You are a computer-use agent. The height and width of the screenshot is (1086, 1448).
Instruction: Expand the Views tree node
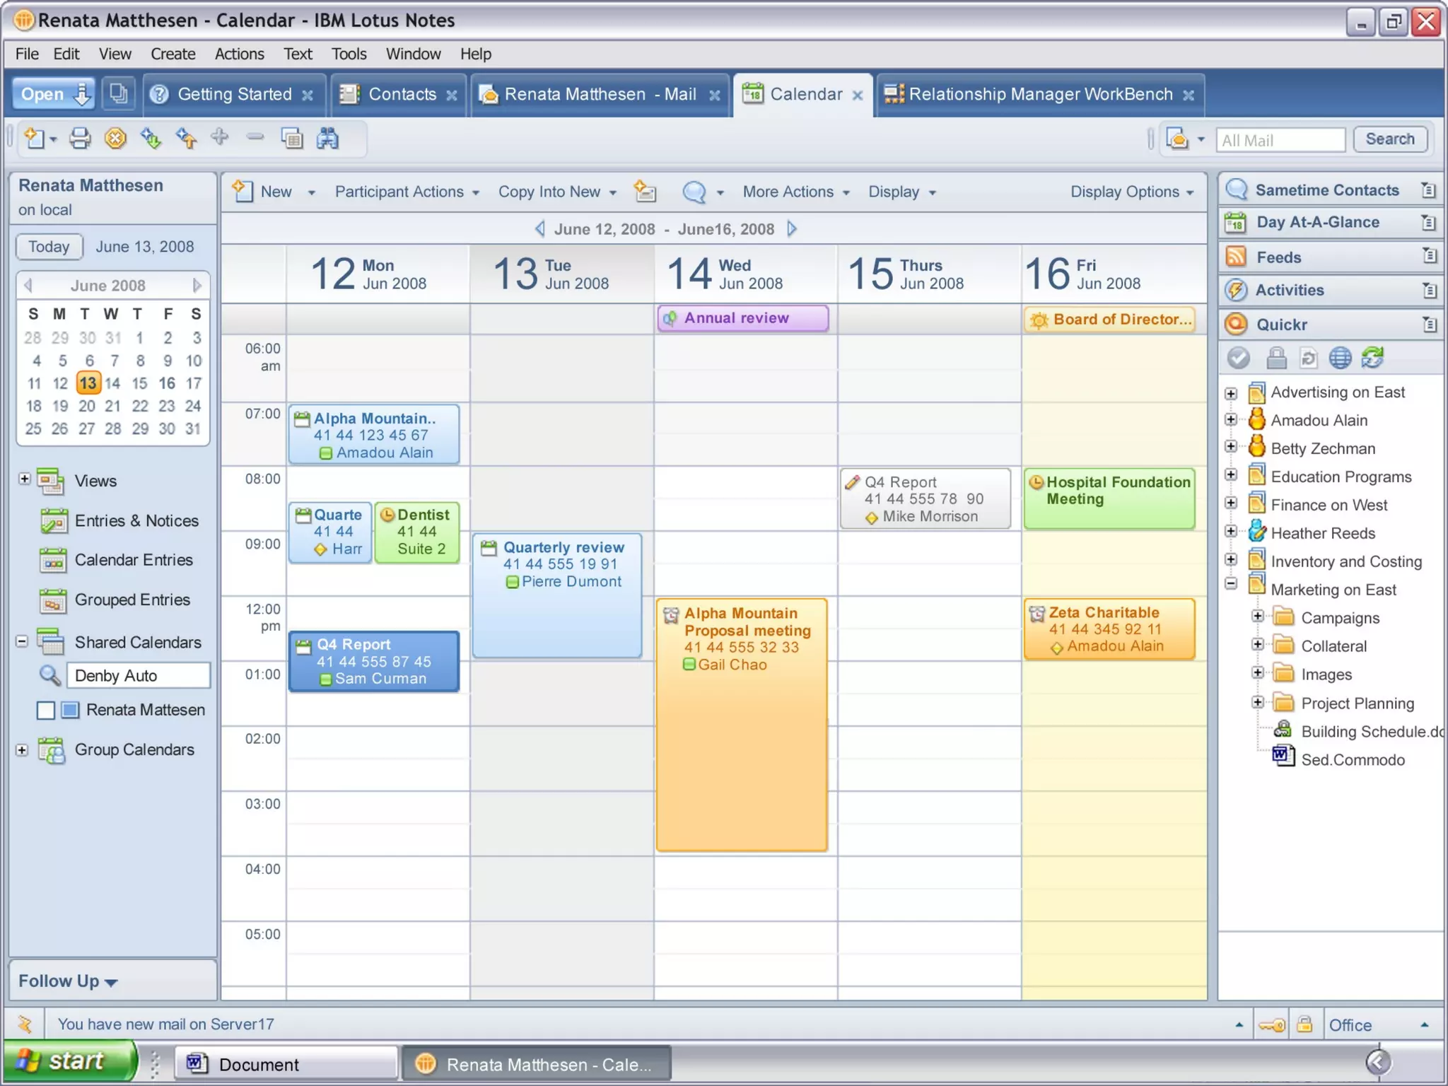click(24, 479)
